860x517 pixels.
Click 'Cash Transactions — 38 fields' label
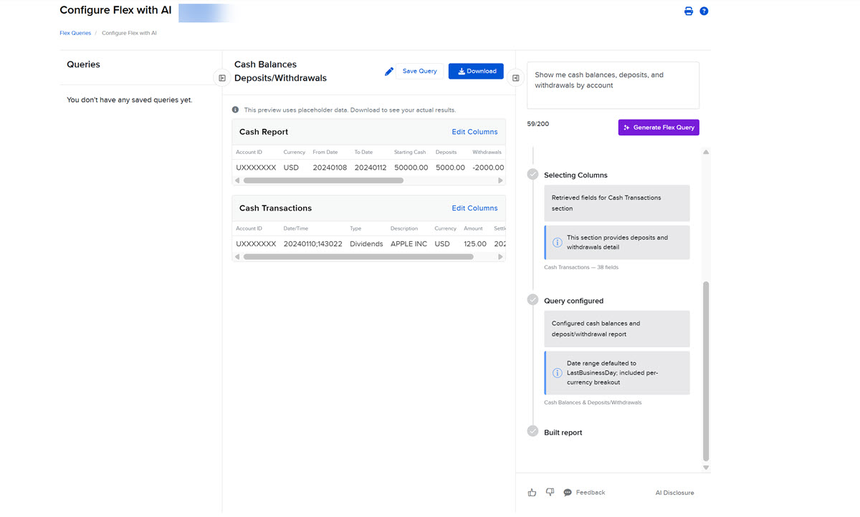pyautogui.click(x=581, y=267)
